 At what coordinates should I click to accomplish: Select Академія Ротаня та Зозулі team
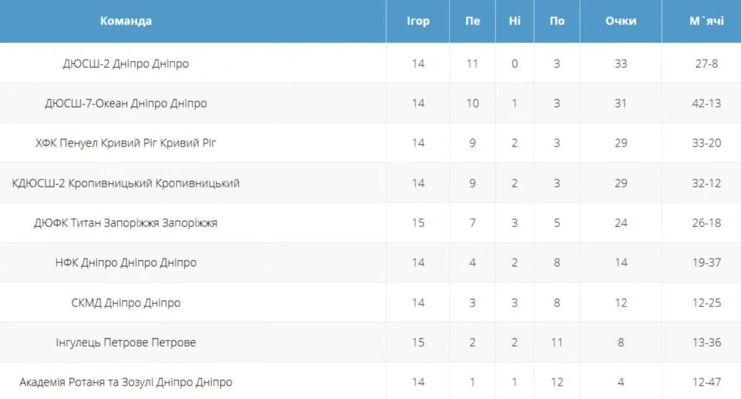point(126,382)
